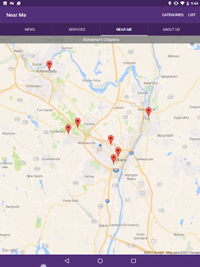
Task: Open Categories filter
Action: point(173,15)
